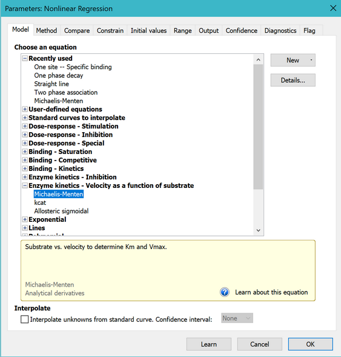
Task: Expand Binding - Saturation tree node
Action: (x=25, y=152)
